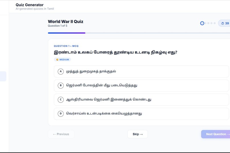Viewport: 230px width, 153px height.
Task: Click the current question step indicator circle
Action: point(202,23)
